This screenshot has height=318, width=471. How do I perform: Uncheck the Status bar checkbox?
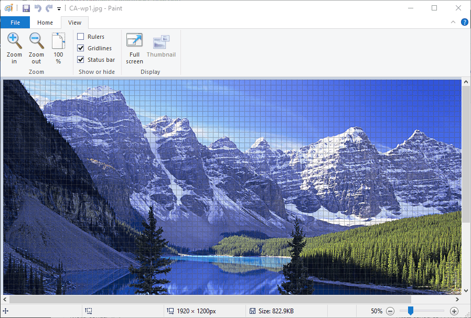point(80,60)
